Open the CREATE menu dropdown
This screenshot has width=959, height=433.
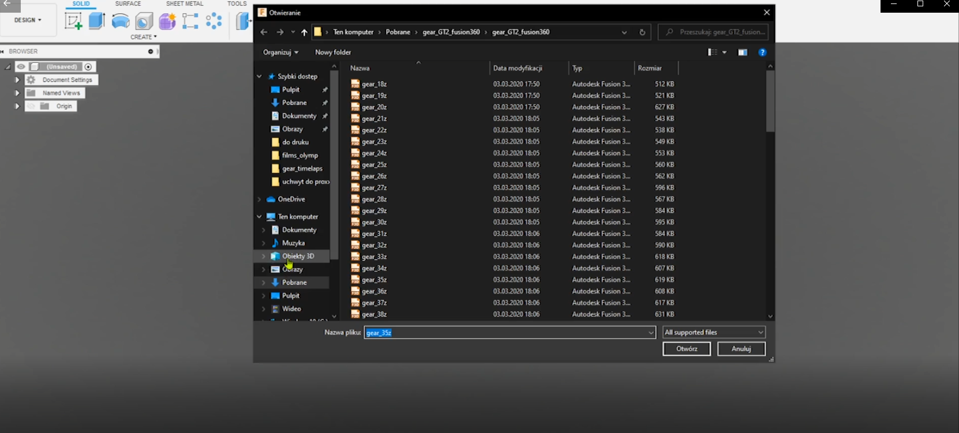pos(144,37)
